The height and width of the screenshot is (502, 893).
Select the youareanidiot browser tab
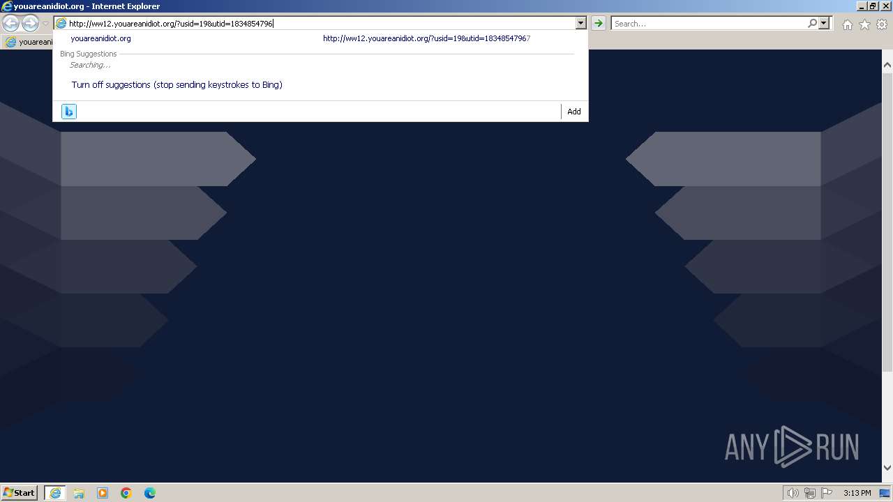[x=28, y=42]
